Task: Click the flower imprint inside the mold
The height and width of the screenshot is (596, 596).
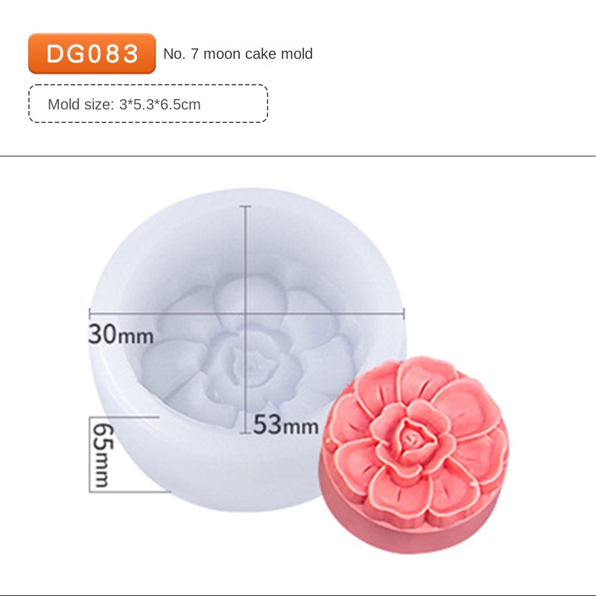Action: click(x=247, y=353)
